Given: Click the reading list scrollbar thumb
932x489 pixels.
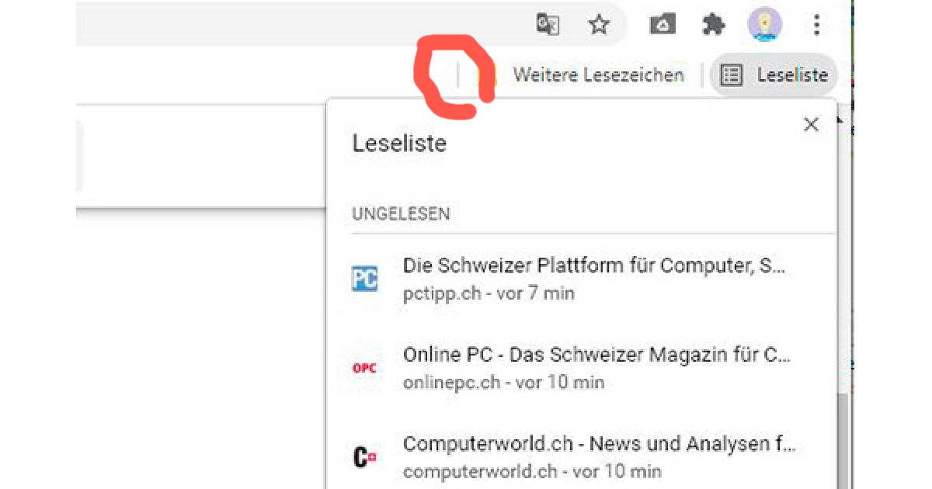Looking at the screenshot, I should point(844,442).
